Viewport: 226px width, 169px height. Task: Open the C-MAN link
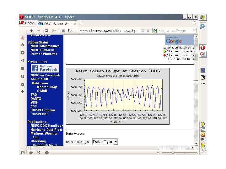(x=42, y=91)
